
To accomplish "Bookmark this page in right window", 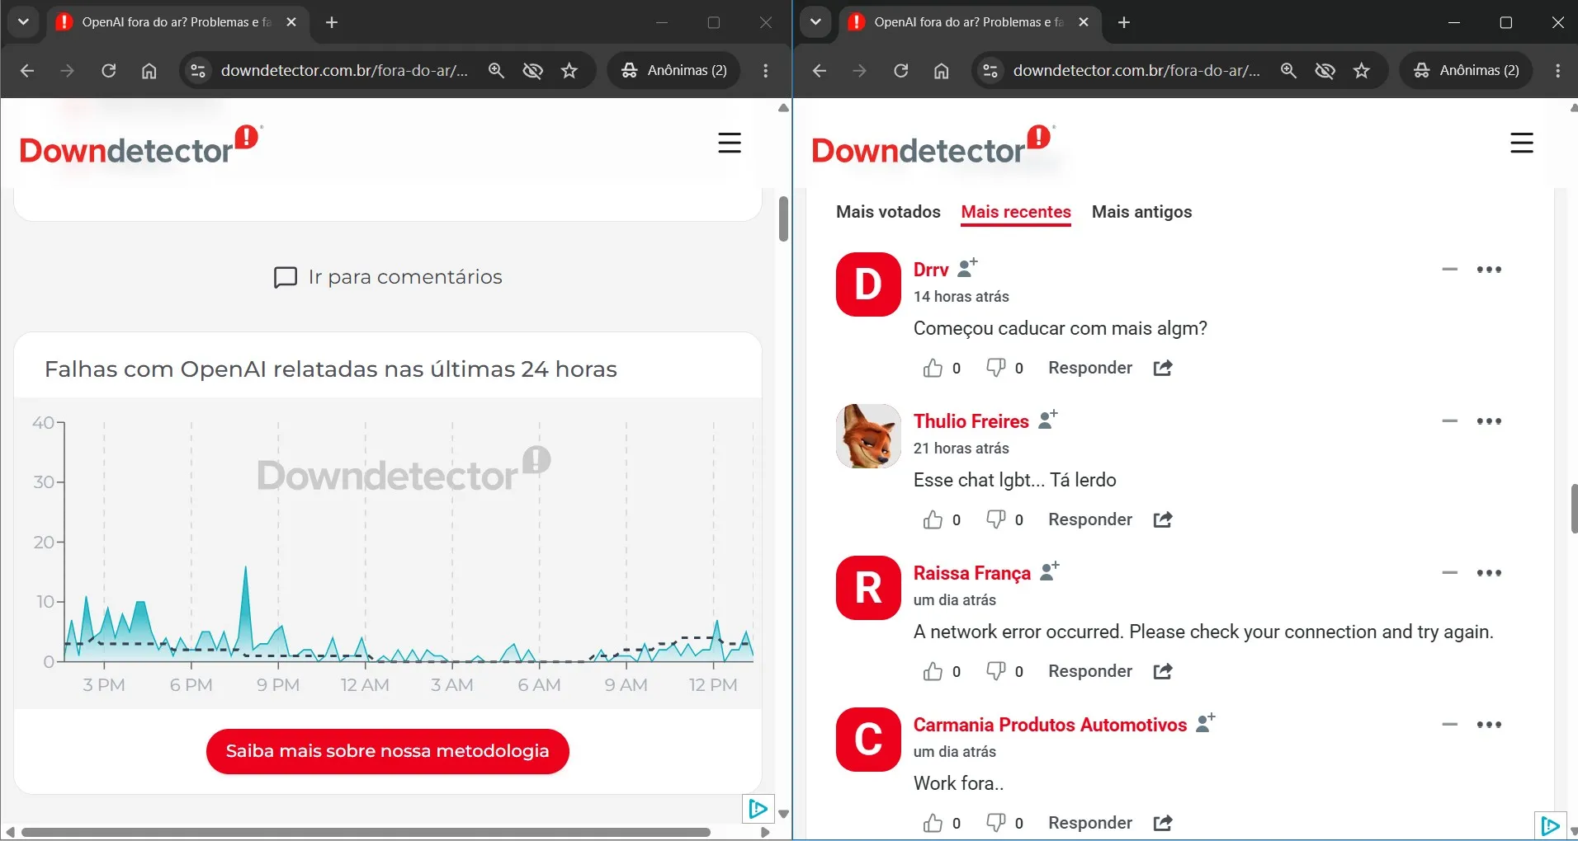I will click(1362, 71).
